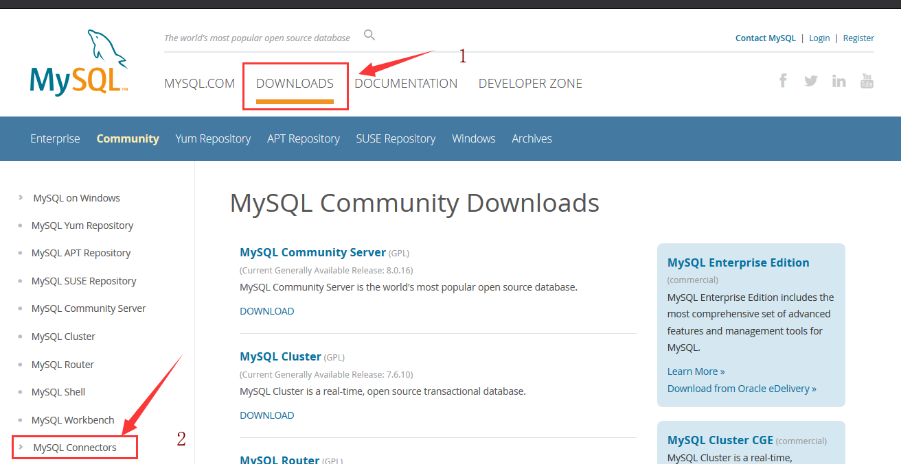Open MySQL APT Repository sidebar link
This screenshot has height=464, width=901.
(x=81, y=253)
